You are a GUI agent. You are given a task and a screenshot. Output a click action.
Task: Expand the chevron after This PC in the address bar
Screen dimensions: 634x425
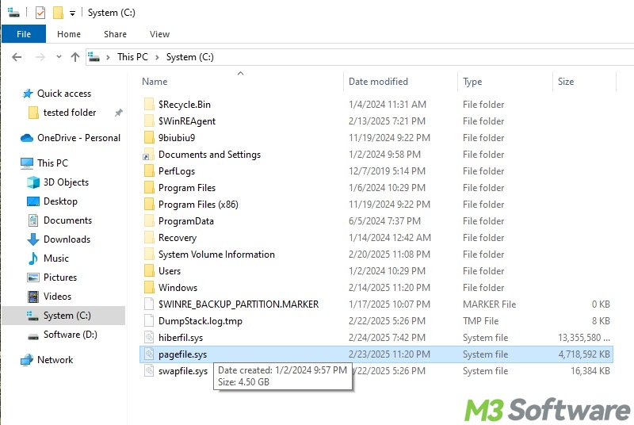click(x=158, y=57)
